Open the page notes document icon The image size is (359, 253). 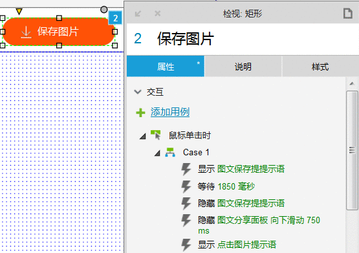(x=348, y=14)
